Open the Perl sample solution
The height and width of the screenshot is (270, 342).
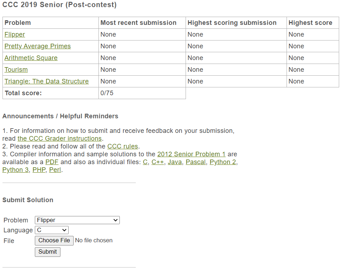(55, 170)
